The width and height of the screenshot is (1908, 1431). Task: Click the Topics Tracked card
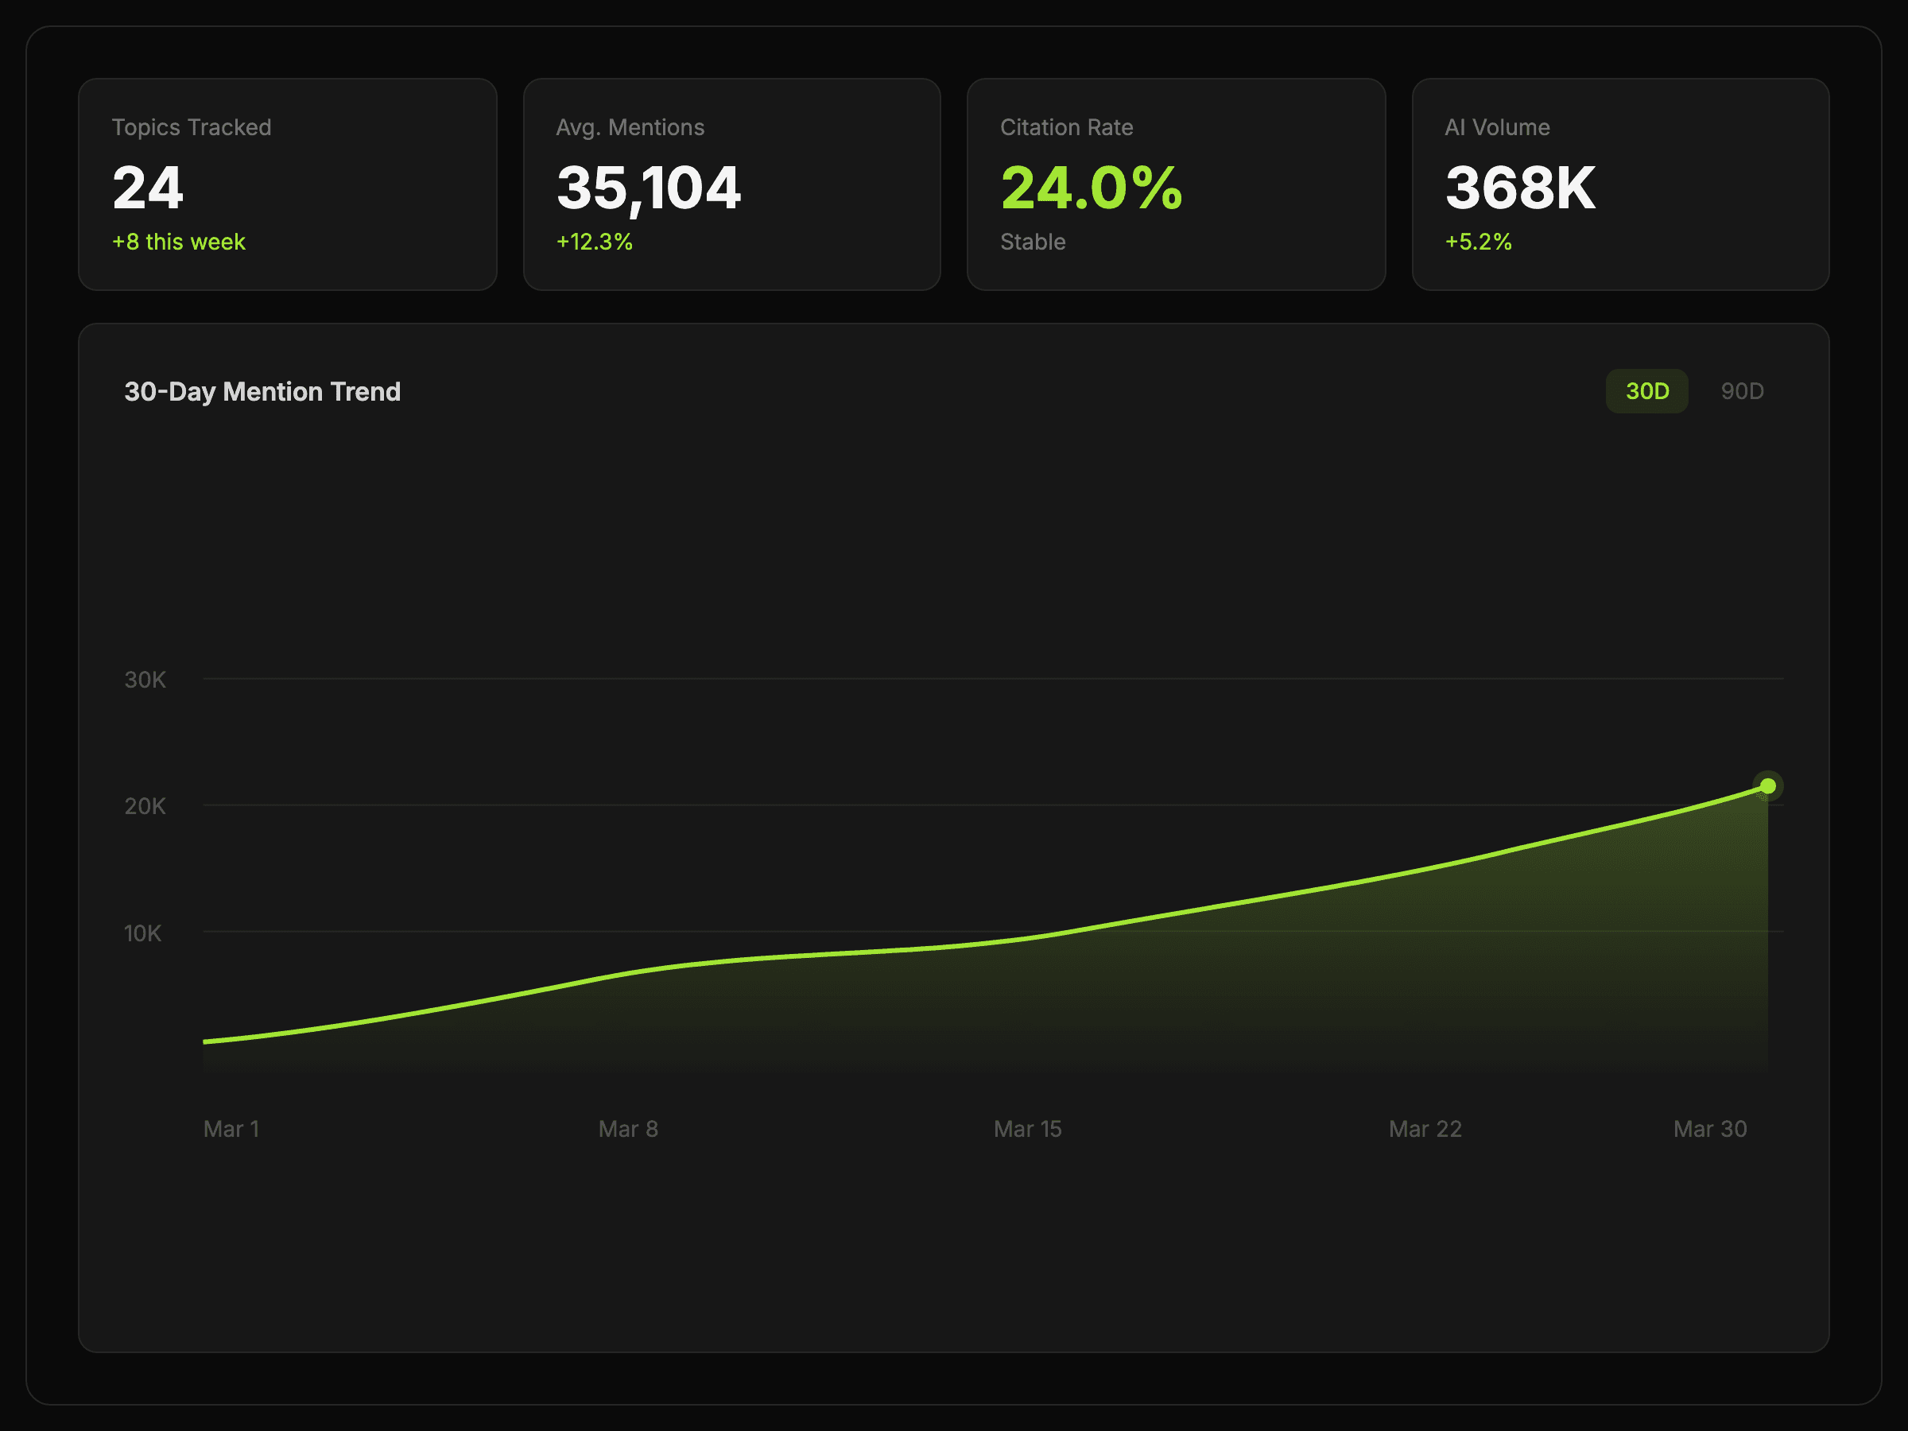click(x=287, y=184)
